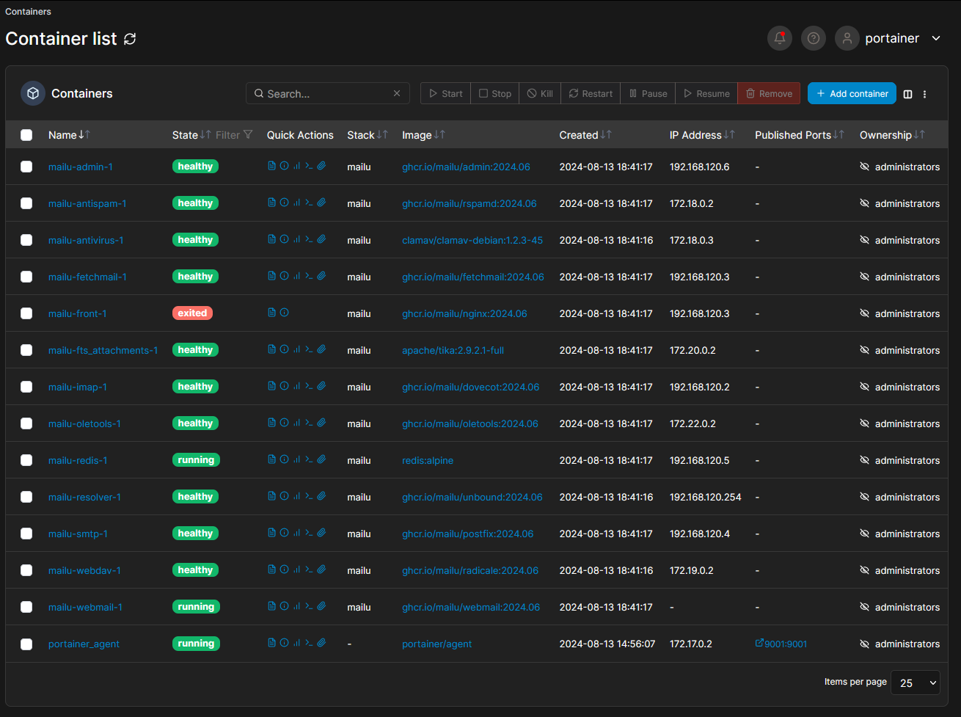
Task: Select the mailu-admin-1 checkbox
Action: [x=26, y=167]
